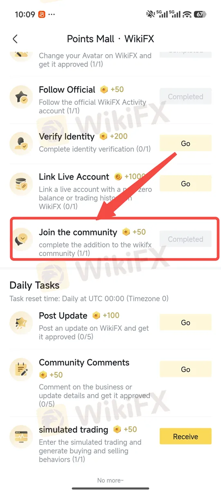
Task: Tap the Post Update star icon
Action: click(21, 323)
